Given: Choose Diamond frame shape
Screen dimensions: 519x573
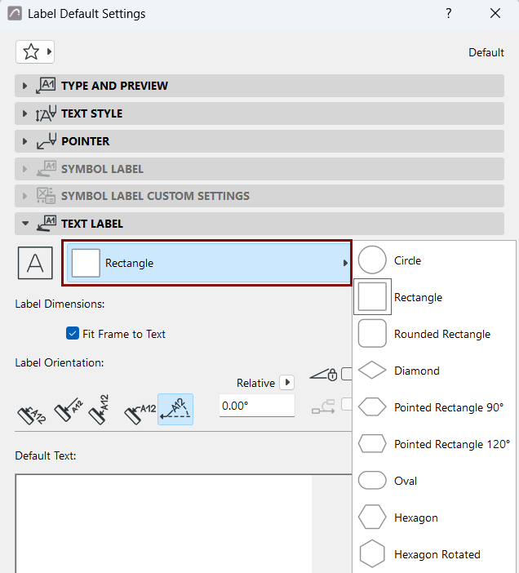Looking at the screenshot, I should click(x=434, y=371).
